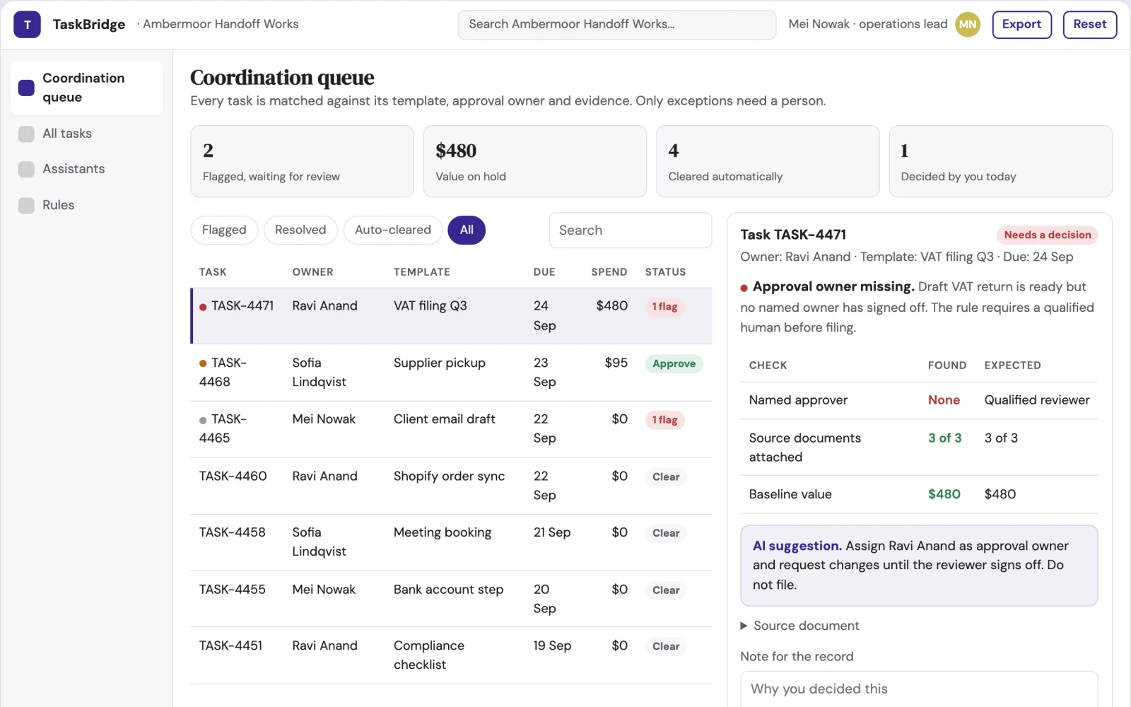Image resolution: width=1131 pixels, height=707 pixels.
Task: Click the 1 flag badge on VAT filing Q3
Action: (664, 307)
